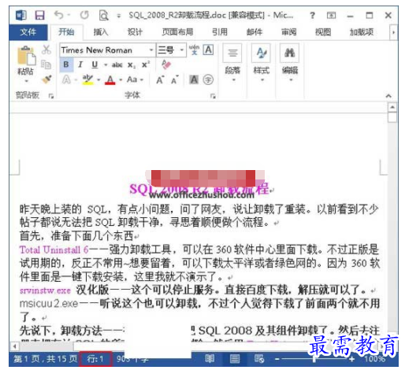The height and width of the screenshot is (370, 405).
Task: Open the 段落 Paragraph group button
Action: point(232,63)
